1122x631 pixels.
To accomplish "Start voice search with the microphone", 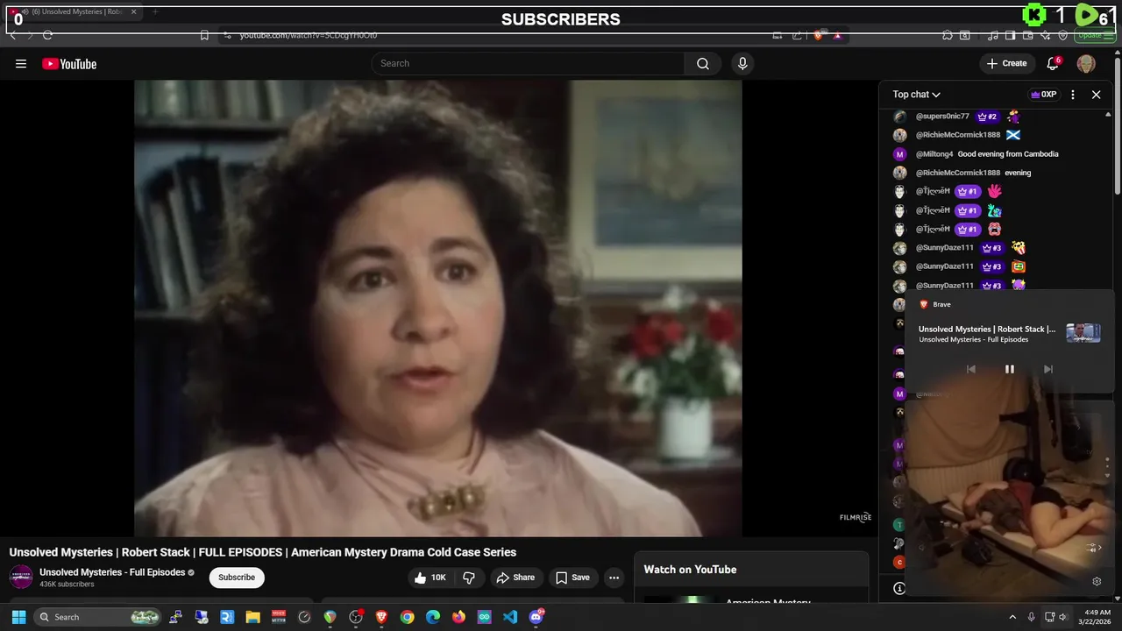I will tap(742, 63).
